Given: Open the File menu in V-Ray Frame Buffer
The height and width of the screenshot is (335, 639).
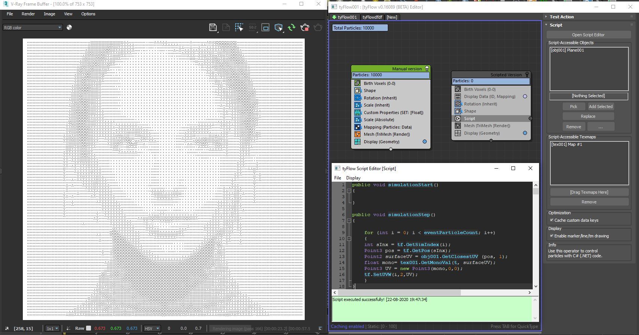Looking at the screenshot, I should point(10,14).
